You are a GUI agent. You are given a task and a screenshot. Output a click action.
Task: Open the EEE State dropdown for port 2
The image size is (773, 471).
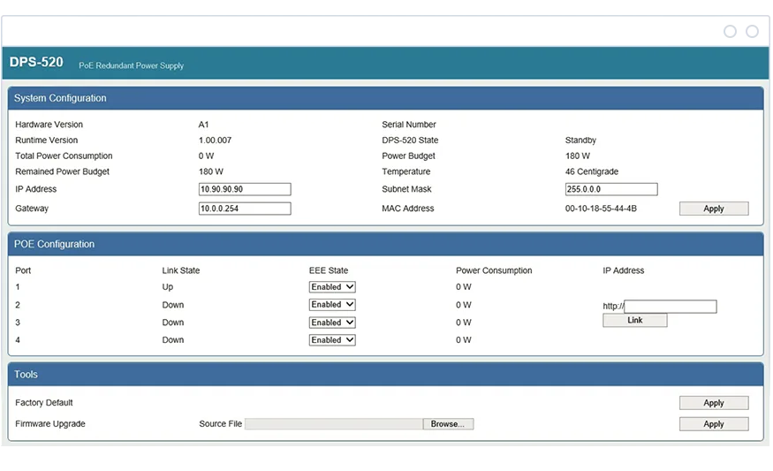332,305
